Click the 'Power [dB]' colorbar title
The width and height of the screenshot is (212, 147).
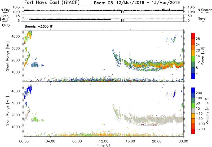coord(202,56)
